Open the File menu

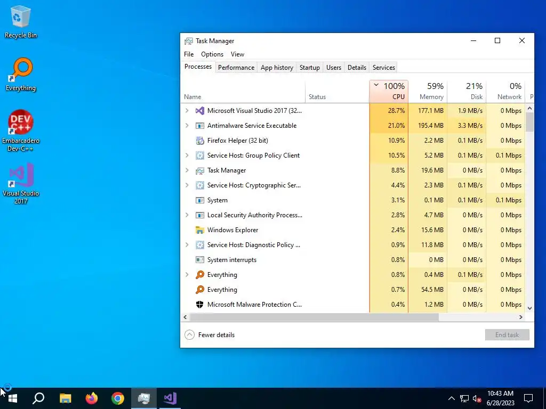[x=189, y=54]
